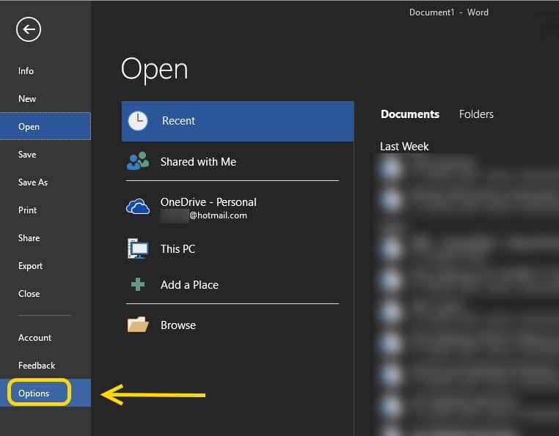Choose Save As in the left sidebar
The height and width of the screenshot is (436, 559).
click(x=33, y=182)
